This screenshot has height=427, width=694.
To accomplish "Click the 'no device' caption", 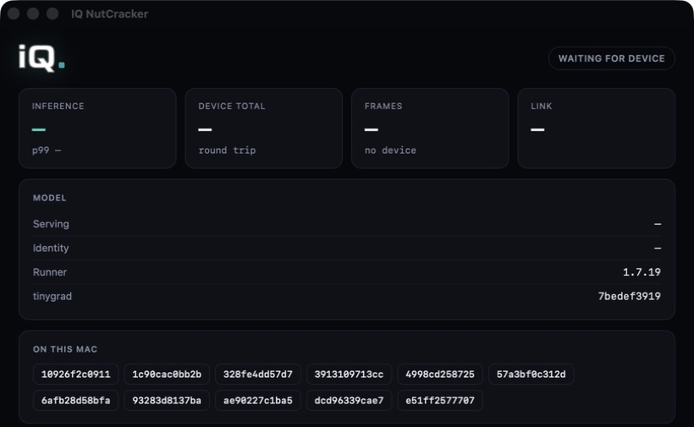I will (x=390, y=151).
